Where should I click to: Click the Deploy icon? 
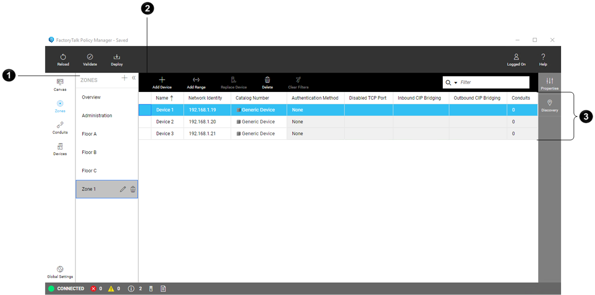117,57
